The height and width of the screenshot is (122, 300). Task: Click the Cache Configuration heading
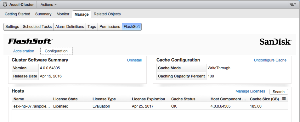[178, 60]
